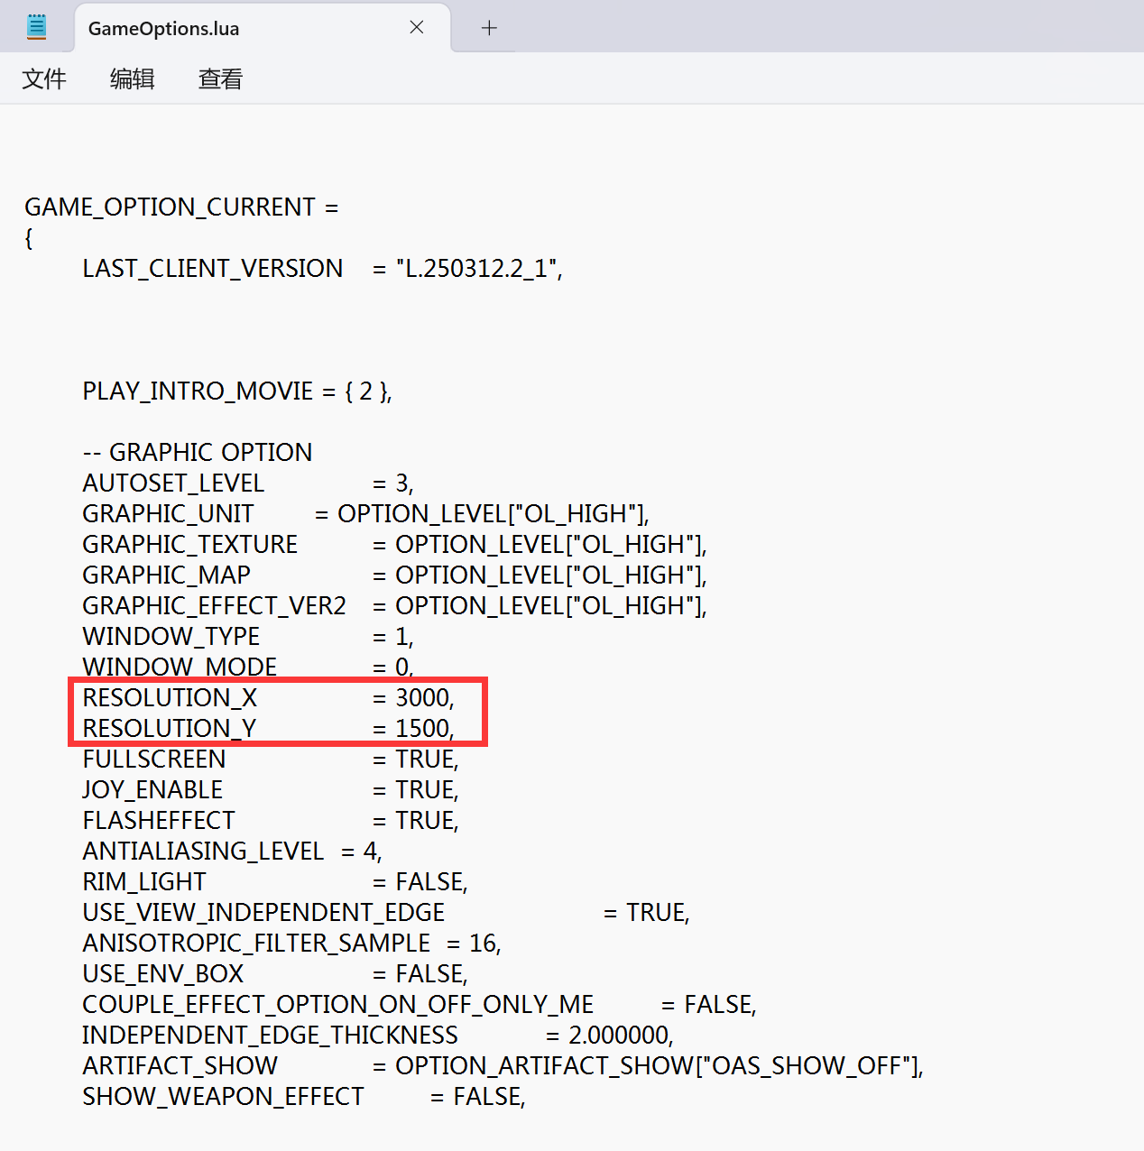
Task: Click on the GAME_OPTION_CURRENT line
Action: pyautogui.click(x=171, y=207)
